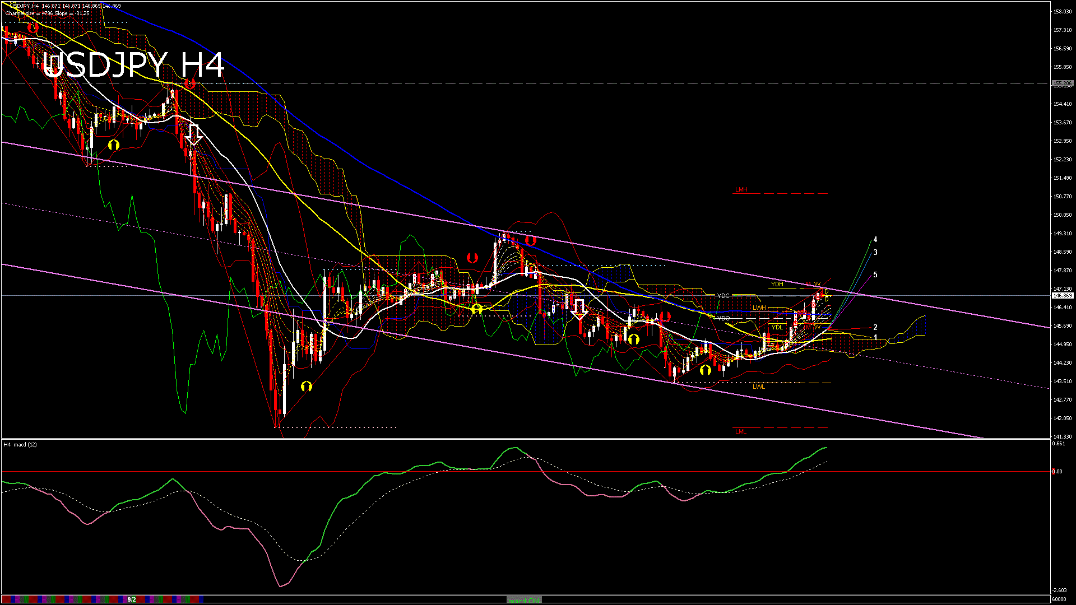Click projection line label 3
This screenshot has height=605, width=1076.
point(875,253)
